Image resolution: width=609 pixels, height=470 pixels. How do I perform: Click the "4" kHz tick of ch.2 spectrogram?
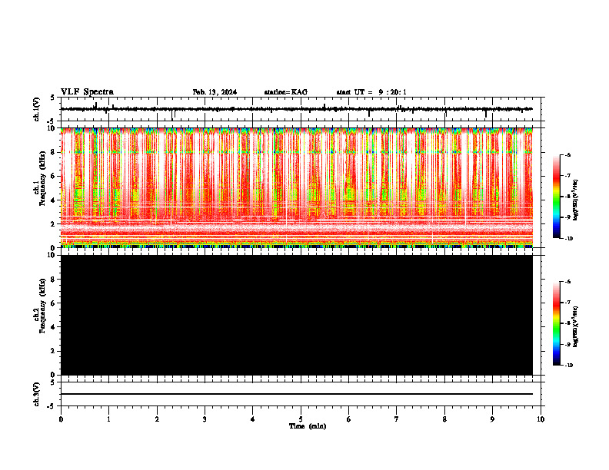pyautogui.click(x=54, y=327)
